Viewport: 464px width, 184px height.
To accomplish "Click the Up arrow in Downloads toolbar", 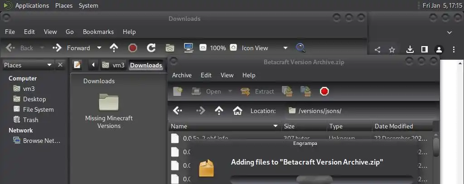I will click(114, 48).
